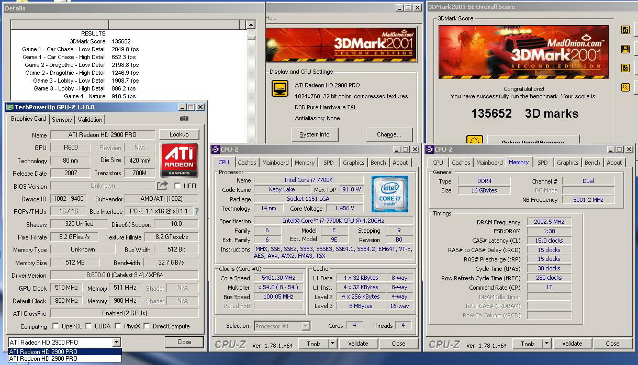The height and width of the screenshot is (365, 638).
Task: Open SPD tab in CPU-Z Timings window
Action: click(x=543, y=163)
